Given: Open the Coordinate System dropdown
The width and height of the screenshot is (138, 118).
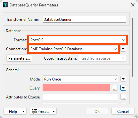Looking at the screenshot, I should tap(102, 58).
